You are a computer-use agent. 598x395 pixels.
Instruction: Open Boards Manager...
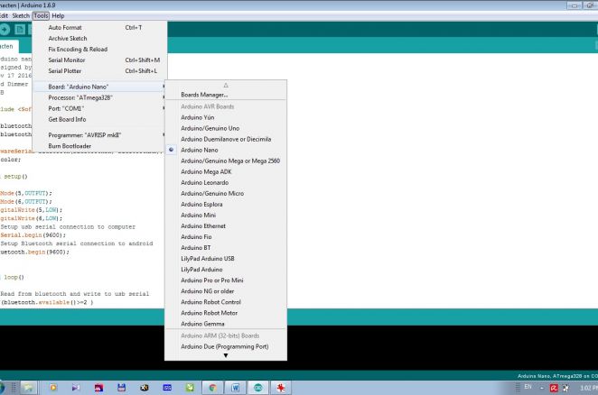click(204, 95)
